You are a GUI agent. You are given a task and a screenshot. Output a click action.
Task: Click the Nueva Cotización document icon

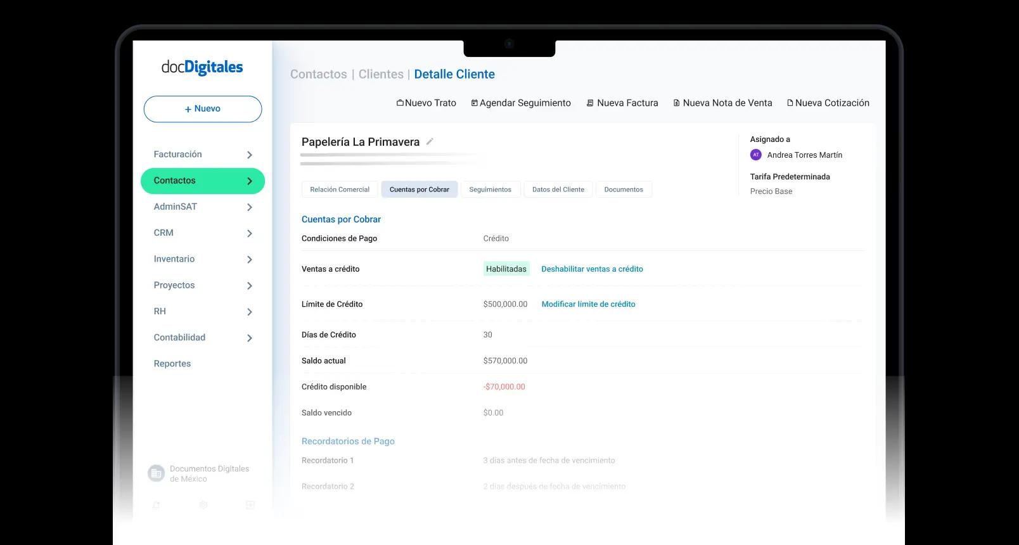[x=790, y=103]
